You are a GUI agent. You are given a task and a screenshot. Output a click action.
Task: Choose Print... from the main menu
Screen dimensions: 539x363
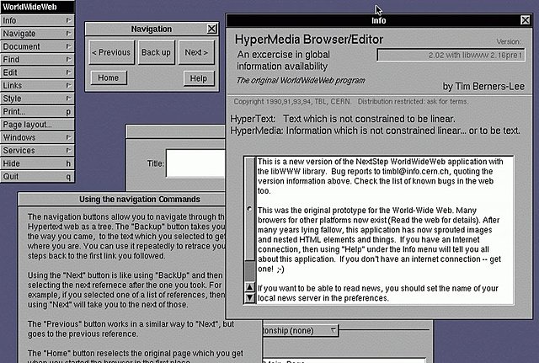pos(37,112)
